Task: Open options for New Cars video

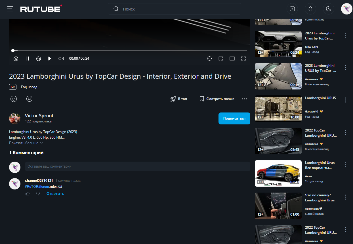Action: pyautogui.click(x=345, y=35)
